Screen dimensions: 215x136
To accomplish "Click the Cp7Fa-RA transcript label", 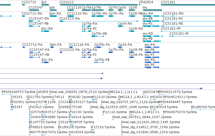I will click(89, 24).
